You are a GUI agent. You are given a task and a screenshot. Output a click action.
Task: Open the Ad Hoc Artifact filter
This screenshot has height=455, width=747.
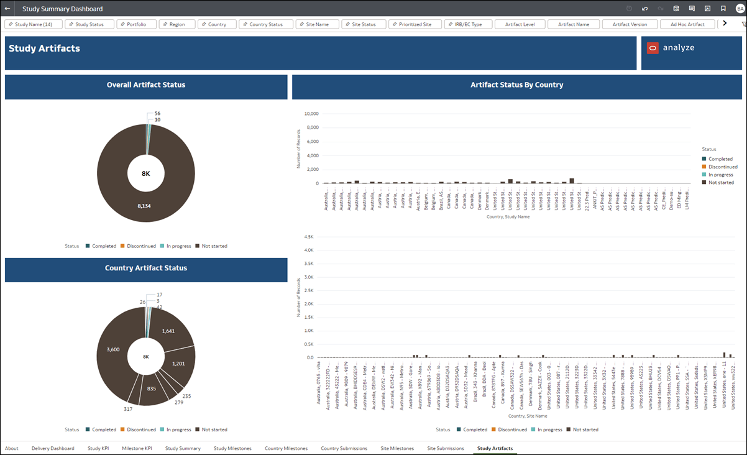point(687,24)
